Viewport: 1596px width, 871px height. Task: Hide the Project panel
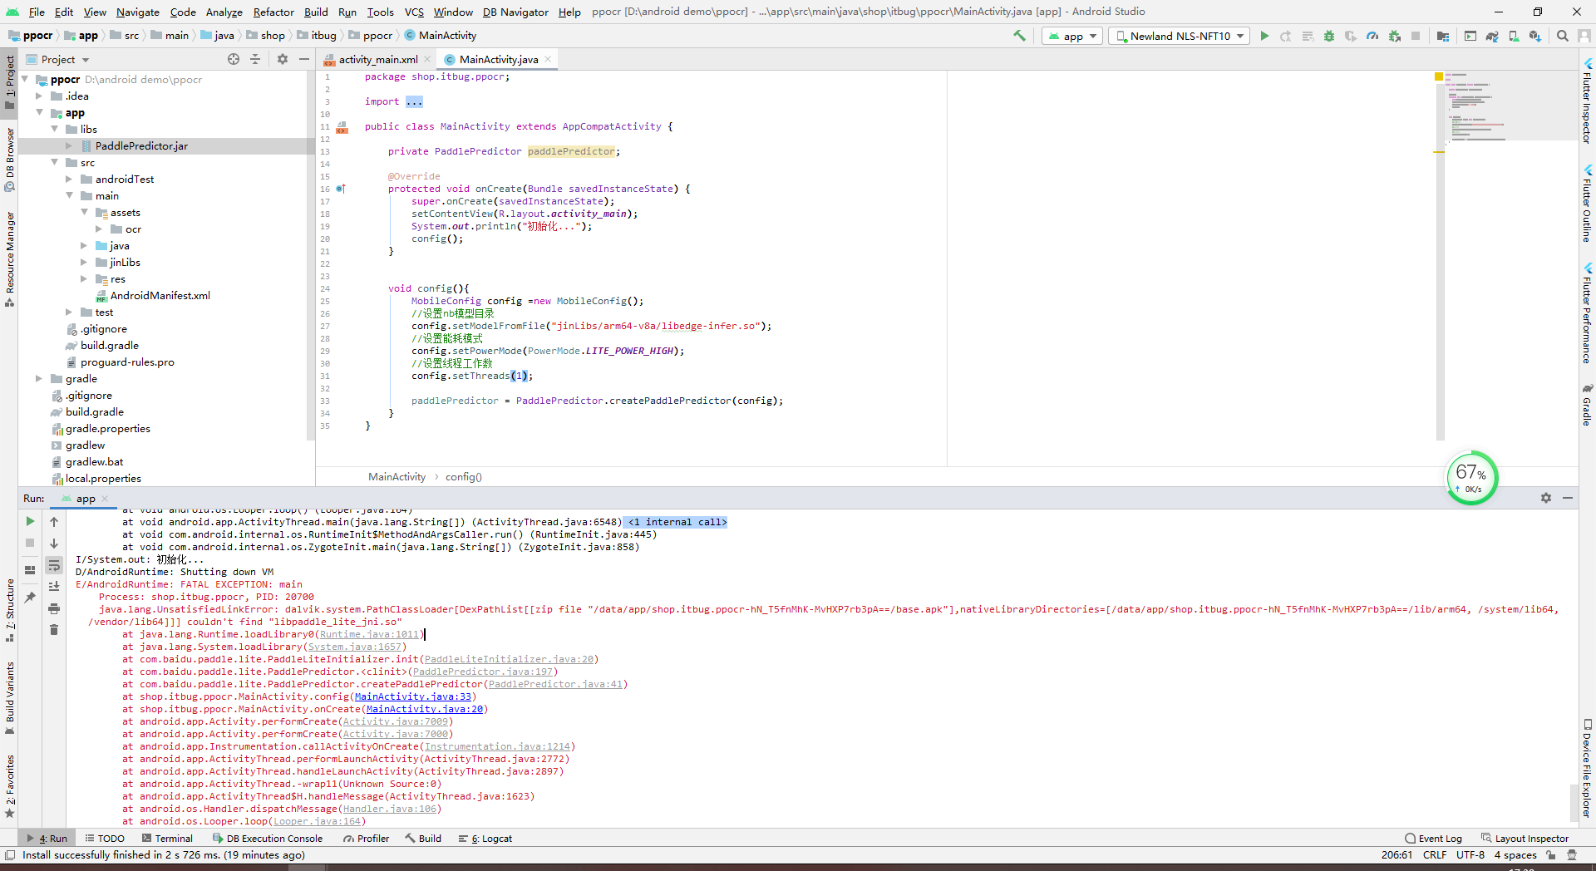304,59
